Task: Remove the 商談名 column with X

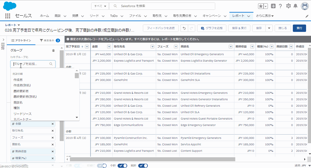Action: [53, 144]
